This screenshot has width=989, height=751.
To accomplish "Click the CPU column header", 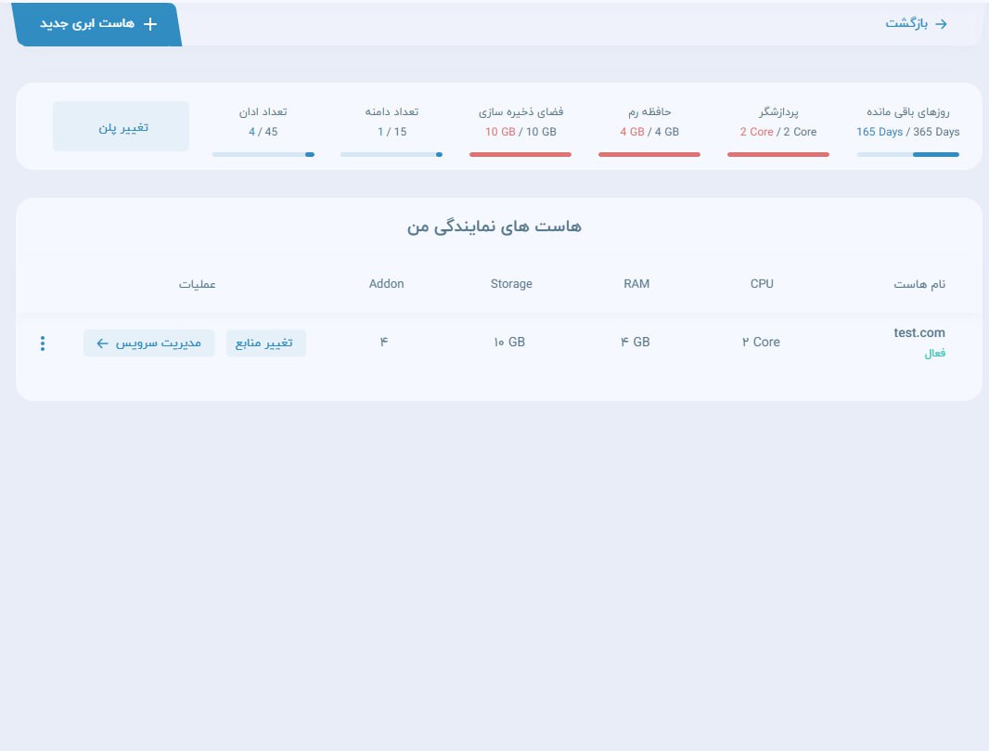I will click(762, 284).
